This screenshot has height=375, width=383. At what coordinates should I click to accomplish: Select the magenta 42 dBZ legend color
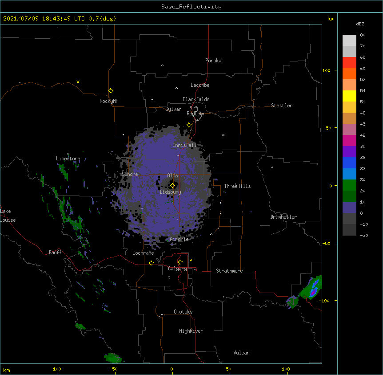(x=349, y=140)
